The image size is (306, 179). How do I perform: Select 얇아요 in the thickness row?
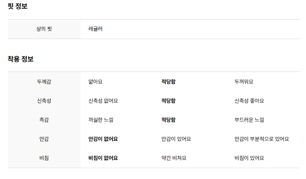(x=95, y=81)
